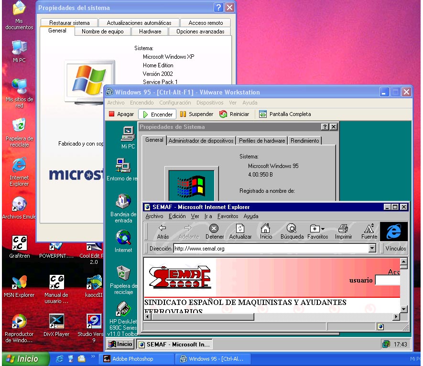Select Opciones avanzadas tab
Image resolution: width=423 pixels, height=366 pixels.
coord(200,31)
